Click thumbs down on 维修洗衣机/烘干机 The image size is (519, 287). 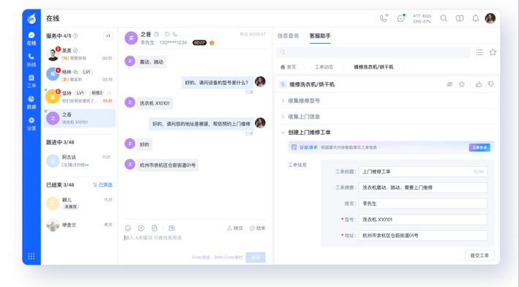tap(491, 84)
